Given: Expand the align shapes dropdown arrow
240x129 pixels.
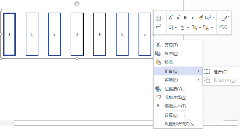Looking at the screenshot, I should click(188, 28).
